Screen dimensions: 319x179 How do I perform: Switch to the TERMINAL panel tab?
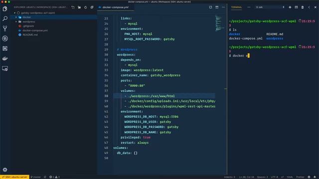(236, 7)
